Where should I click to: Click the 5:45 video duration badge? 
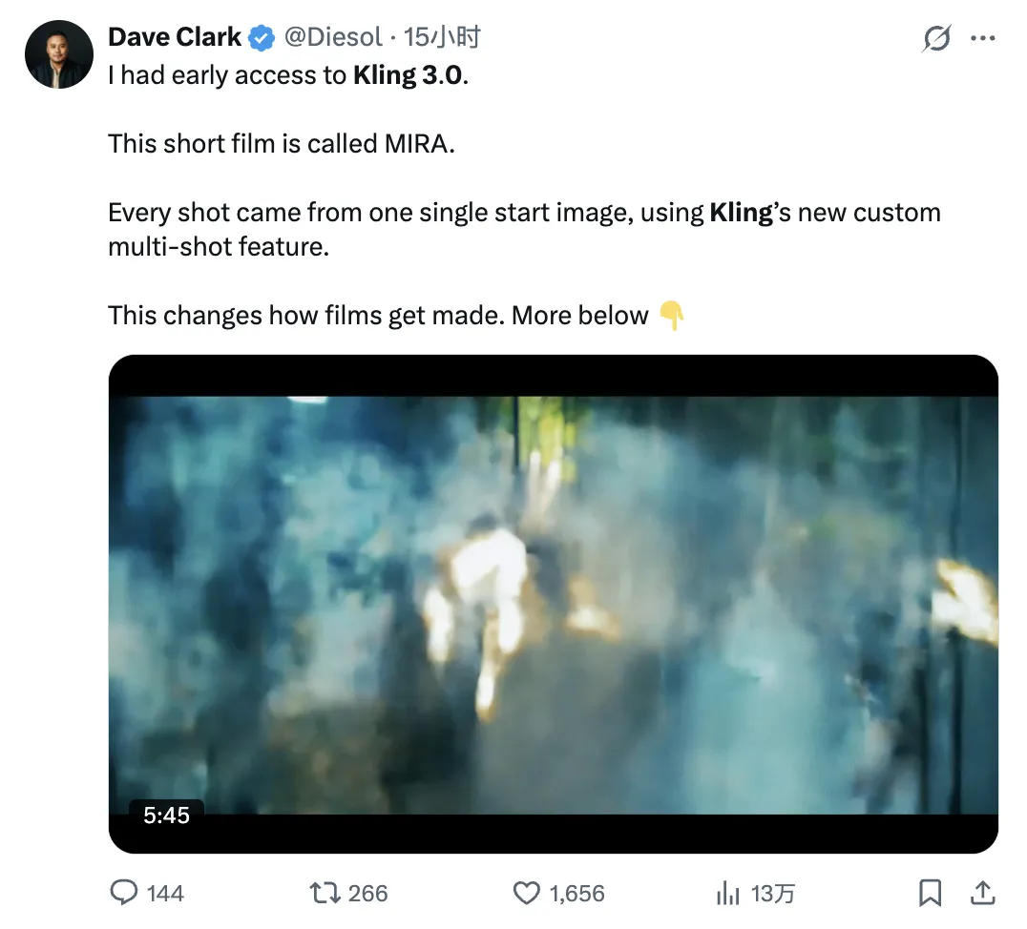(x=166, y=815)
